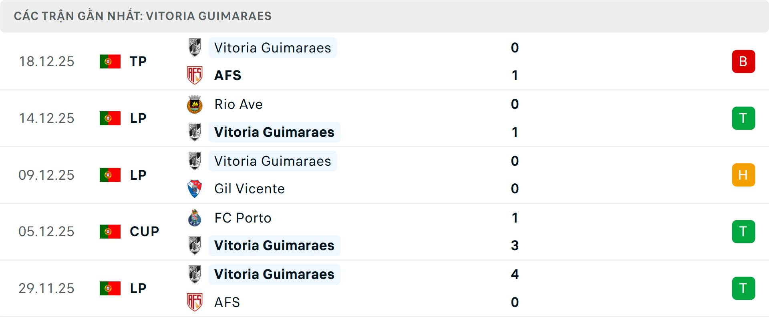The height and width of the screenshot is (317, 769).
Task: Click the score 3 of Vitoria Guimaraes
Action: click(515, 245)
